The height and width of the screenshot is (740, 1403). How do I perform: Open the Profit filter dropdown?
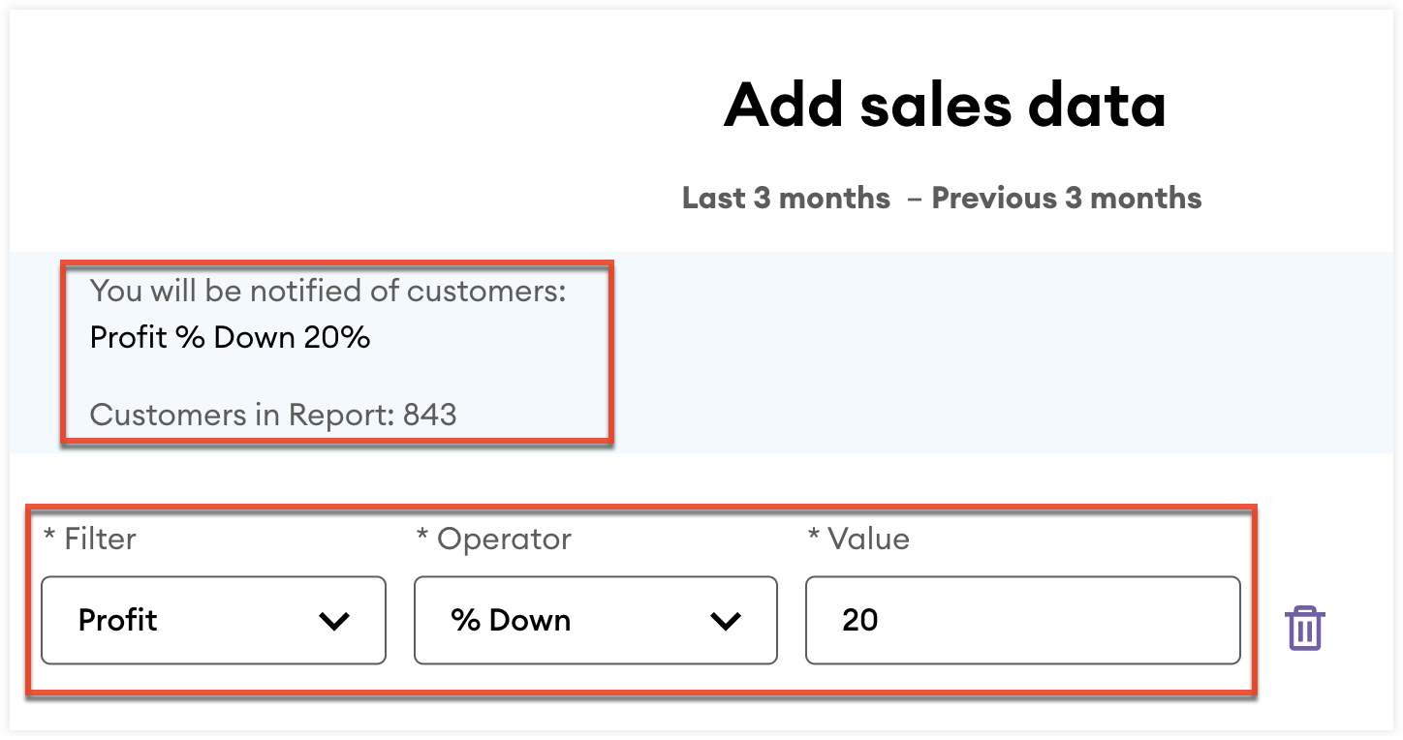coord(213,621)
